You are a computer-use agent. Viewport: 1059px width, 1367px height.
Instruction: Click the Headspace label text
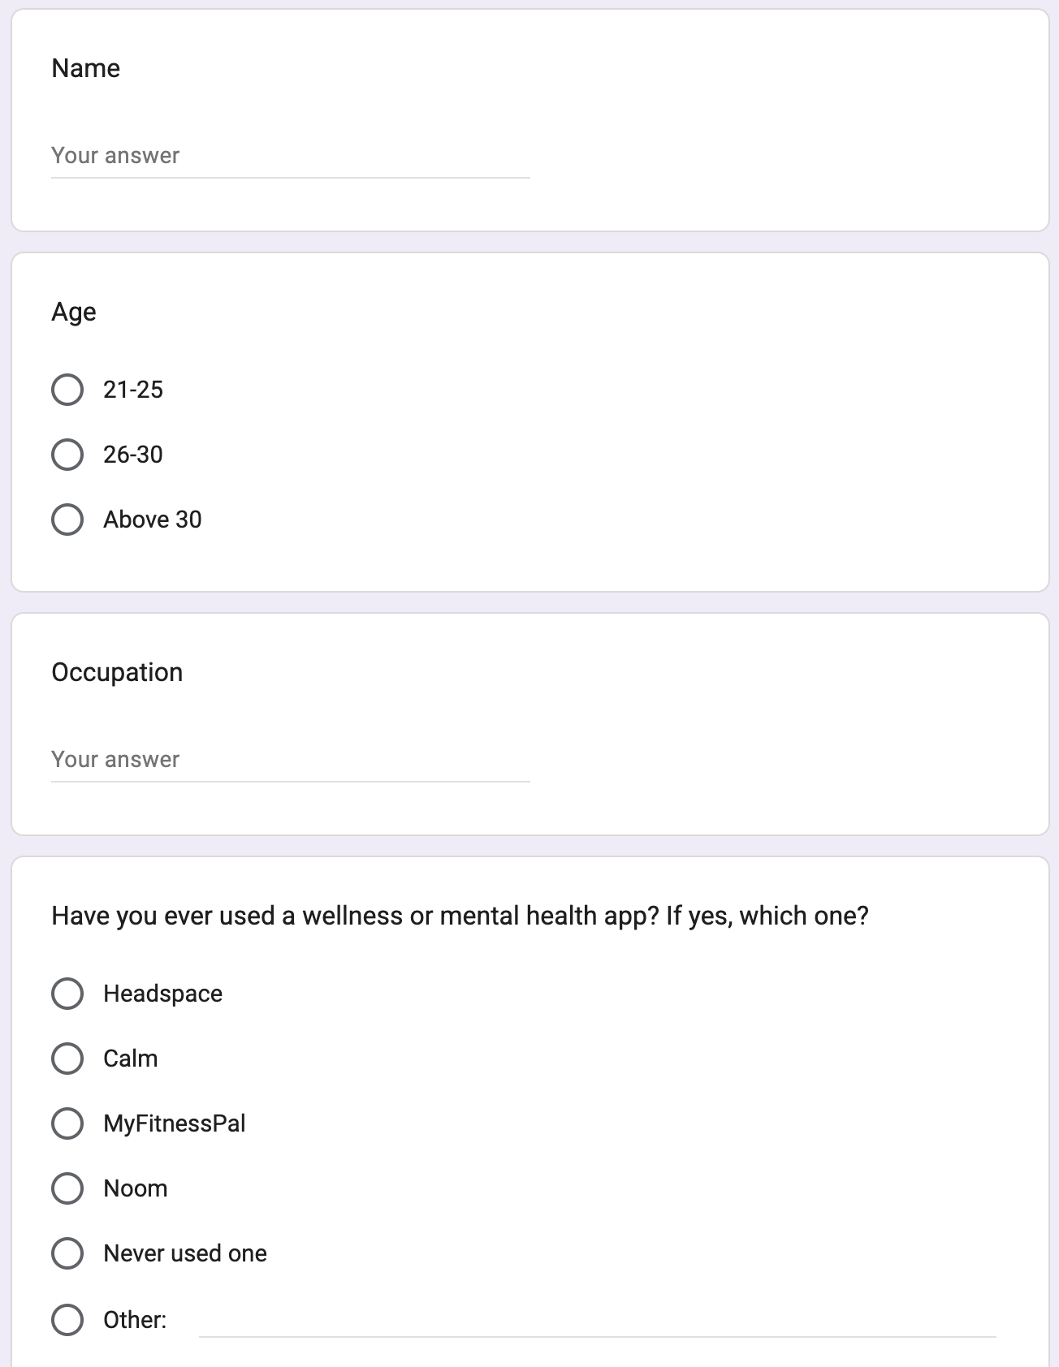[162, 994]
